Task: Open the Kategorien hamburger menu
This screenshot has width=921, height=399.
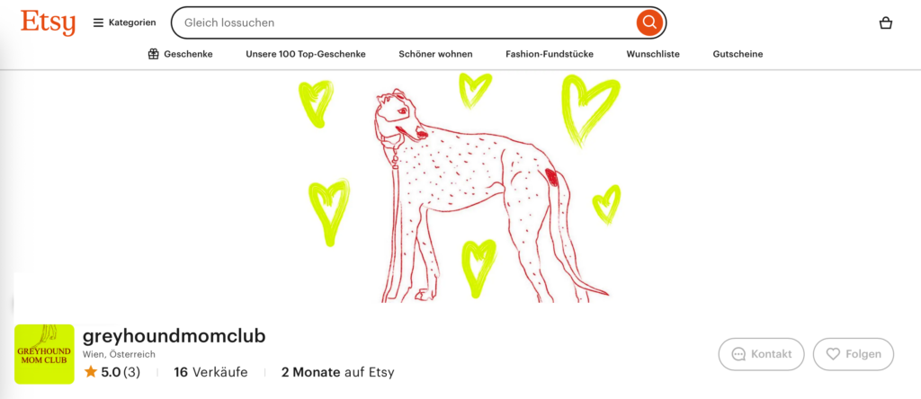Action: tap(124, 22)
